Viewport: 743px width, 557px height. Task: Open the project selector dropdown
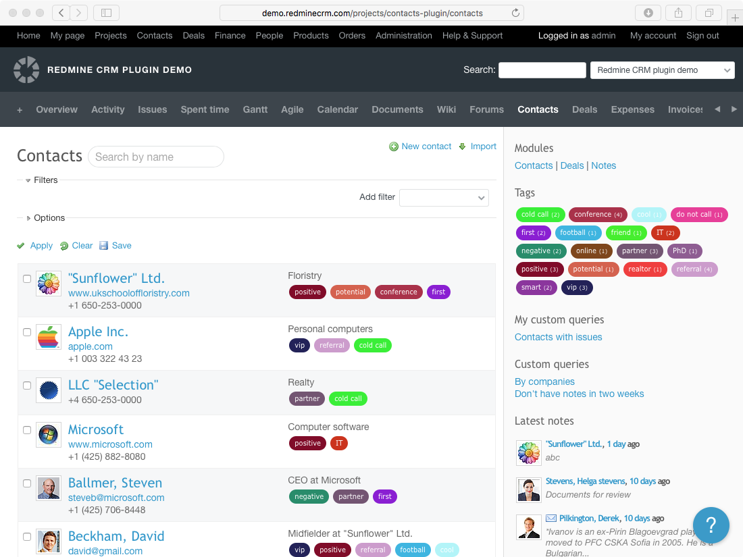click(662, 70)
